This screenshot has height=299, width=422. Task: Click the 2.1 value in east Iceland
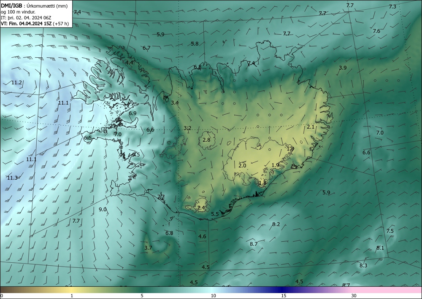pos(311,127)
